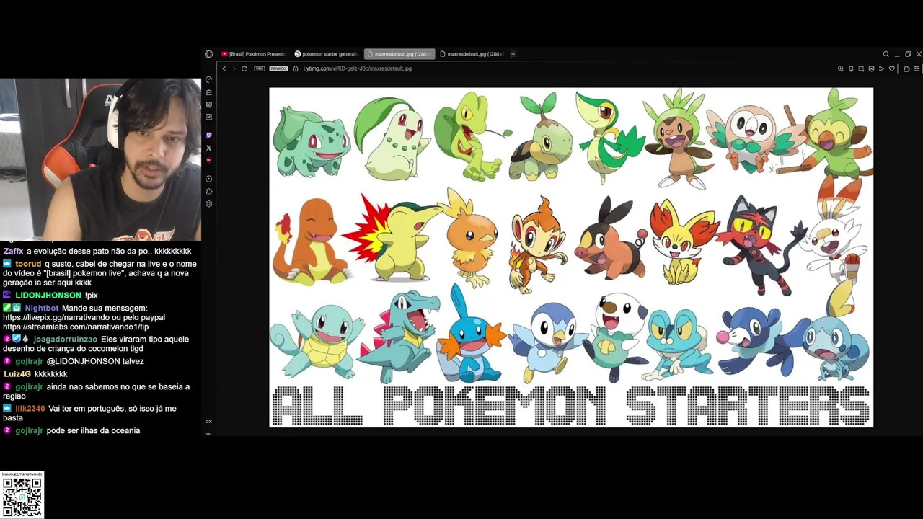The image size is (923, 519).
Task: Click chat message 'pode ser ilhas da oceania'
Action: [93, 430]
